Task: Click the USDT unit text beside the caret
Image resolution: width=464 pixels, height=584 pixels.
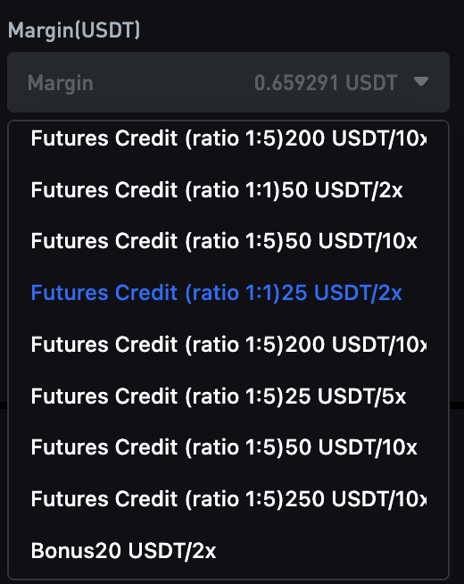Action: coord(371,83)
